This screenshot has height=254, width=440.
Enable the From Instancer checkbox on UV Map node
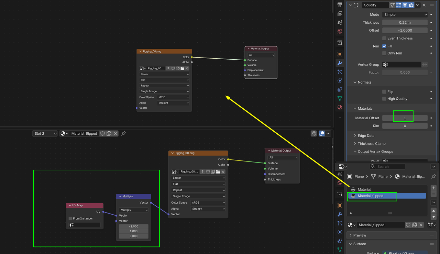[70, 219]
